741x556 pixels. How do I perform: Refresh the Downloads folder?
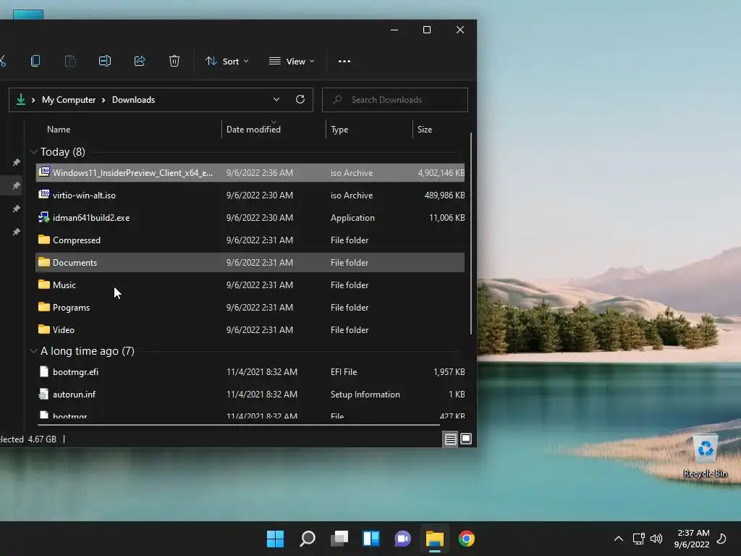[300, 99]
